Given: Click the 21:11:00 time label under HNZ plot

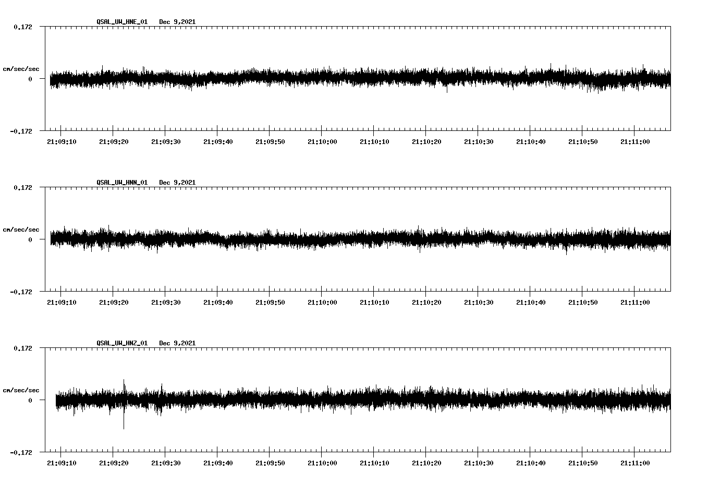Looking at the screenshot, I should tap(635, 463).
